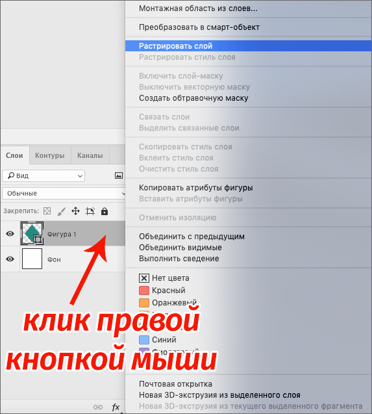Open the Вид layer filter dropdown
Image resolution: width=372 pixels, height=414 pixels.
pyautogui.click(x=43, y=176)
